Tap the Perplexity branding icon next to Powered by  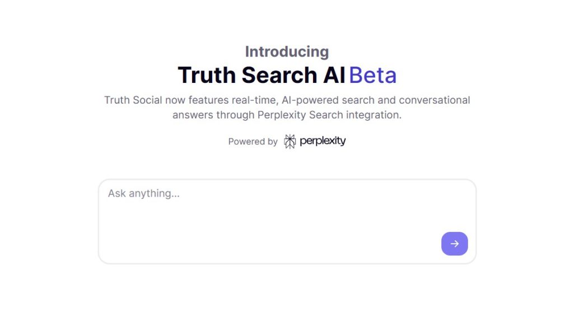[290, 141]
